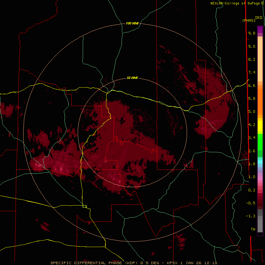The image size is (265, 265).
Task: Click the cyan segment of color bar
Action: click(x=260, y=162)
